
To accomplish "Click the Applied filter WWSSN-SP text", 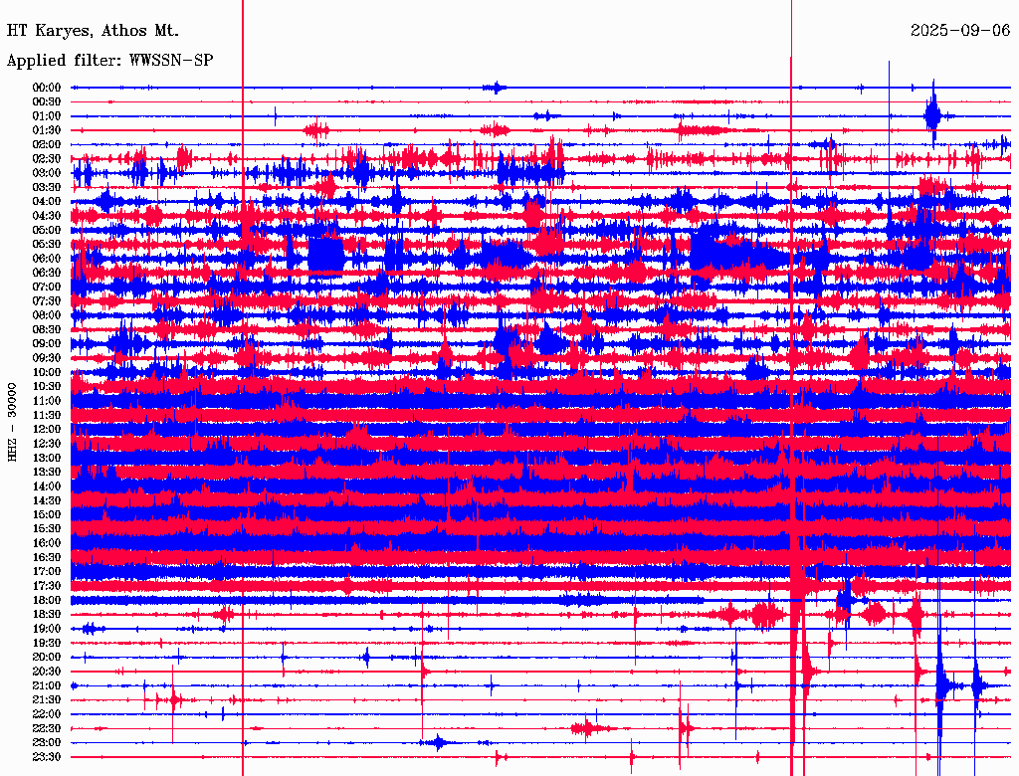I will [x=109, y=61].
